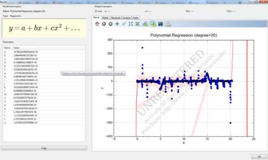Print the graph using the printer icon
Viewport: 268px width, 160px height.
click(x=168, y=24)
